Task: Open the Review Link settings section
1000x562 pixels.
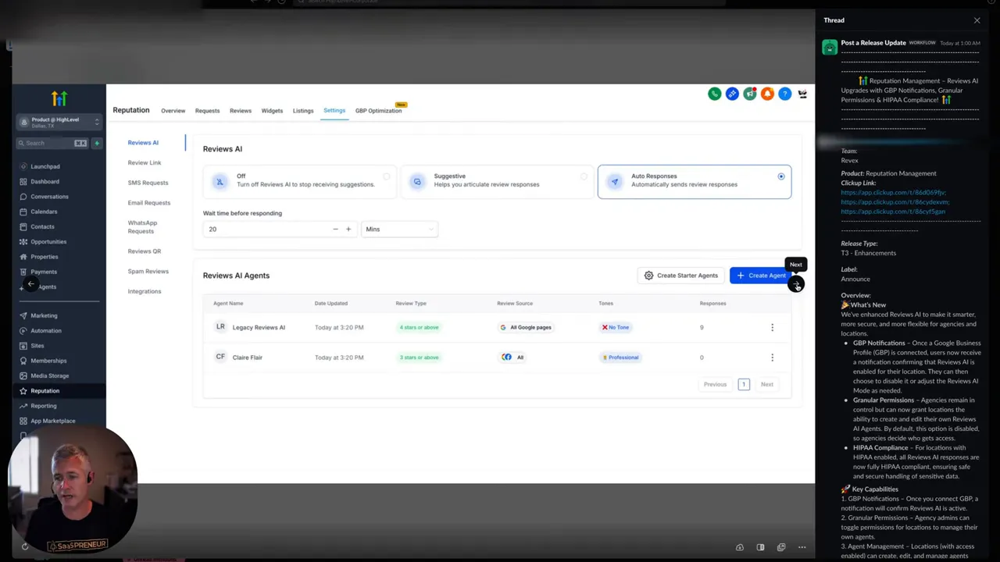Action: point(145,162)
